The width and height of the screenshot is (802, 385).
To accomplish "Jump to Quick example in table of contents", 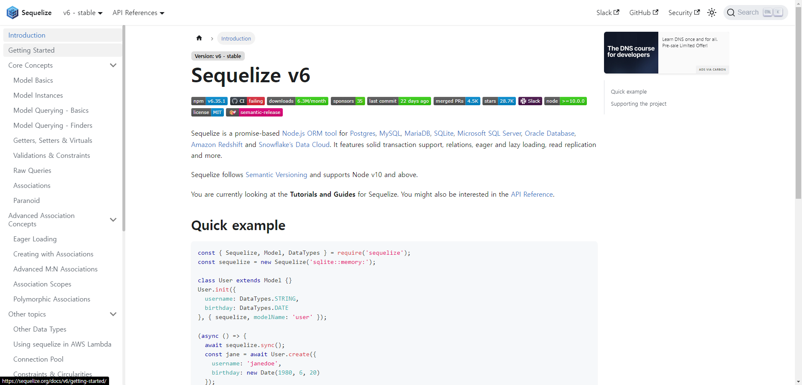I will (x=629, y=91).
